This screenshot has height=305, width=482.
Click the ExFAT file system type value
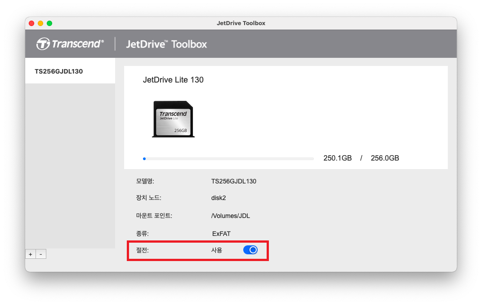pyautogui.click(x=221, y=234)
